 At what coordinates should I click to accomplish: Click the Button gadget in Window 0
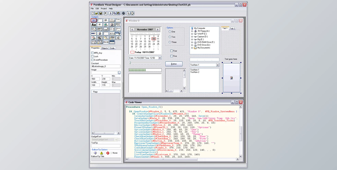coord(174,64)
